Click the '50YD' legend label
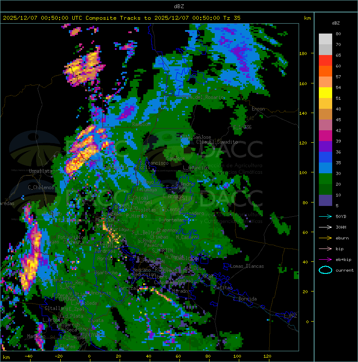The height and width of the screenshot is (362, 358). click(341, 216)
